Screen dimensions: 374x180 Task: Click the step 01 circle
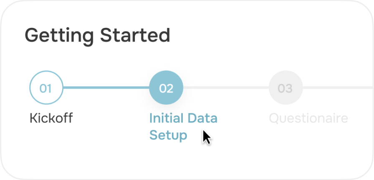pos(46,88)
